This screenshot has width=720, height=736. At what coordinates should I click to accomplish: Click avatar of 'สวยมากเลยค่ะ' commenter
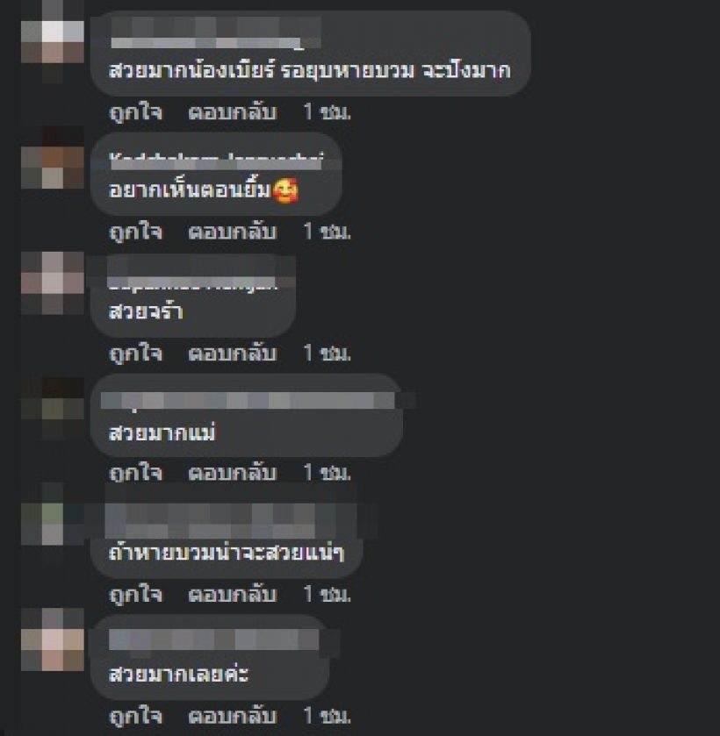[x=53, y=640]
